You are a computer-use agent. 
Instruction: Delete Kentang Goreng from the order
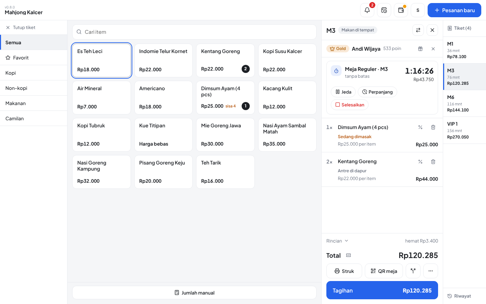coord(433,162)
